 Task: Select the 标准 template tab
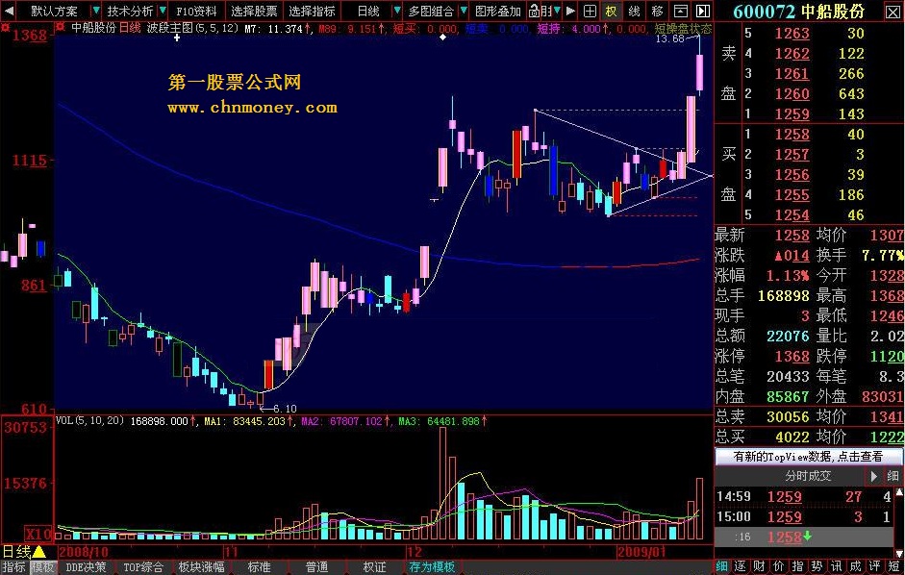point(259,567)
